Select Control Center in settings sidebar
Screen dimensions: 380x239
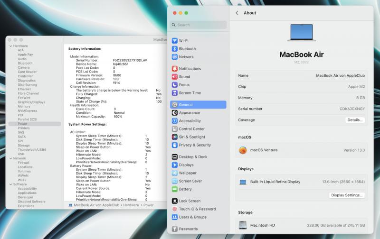191,129
